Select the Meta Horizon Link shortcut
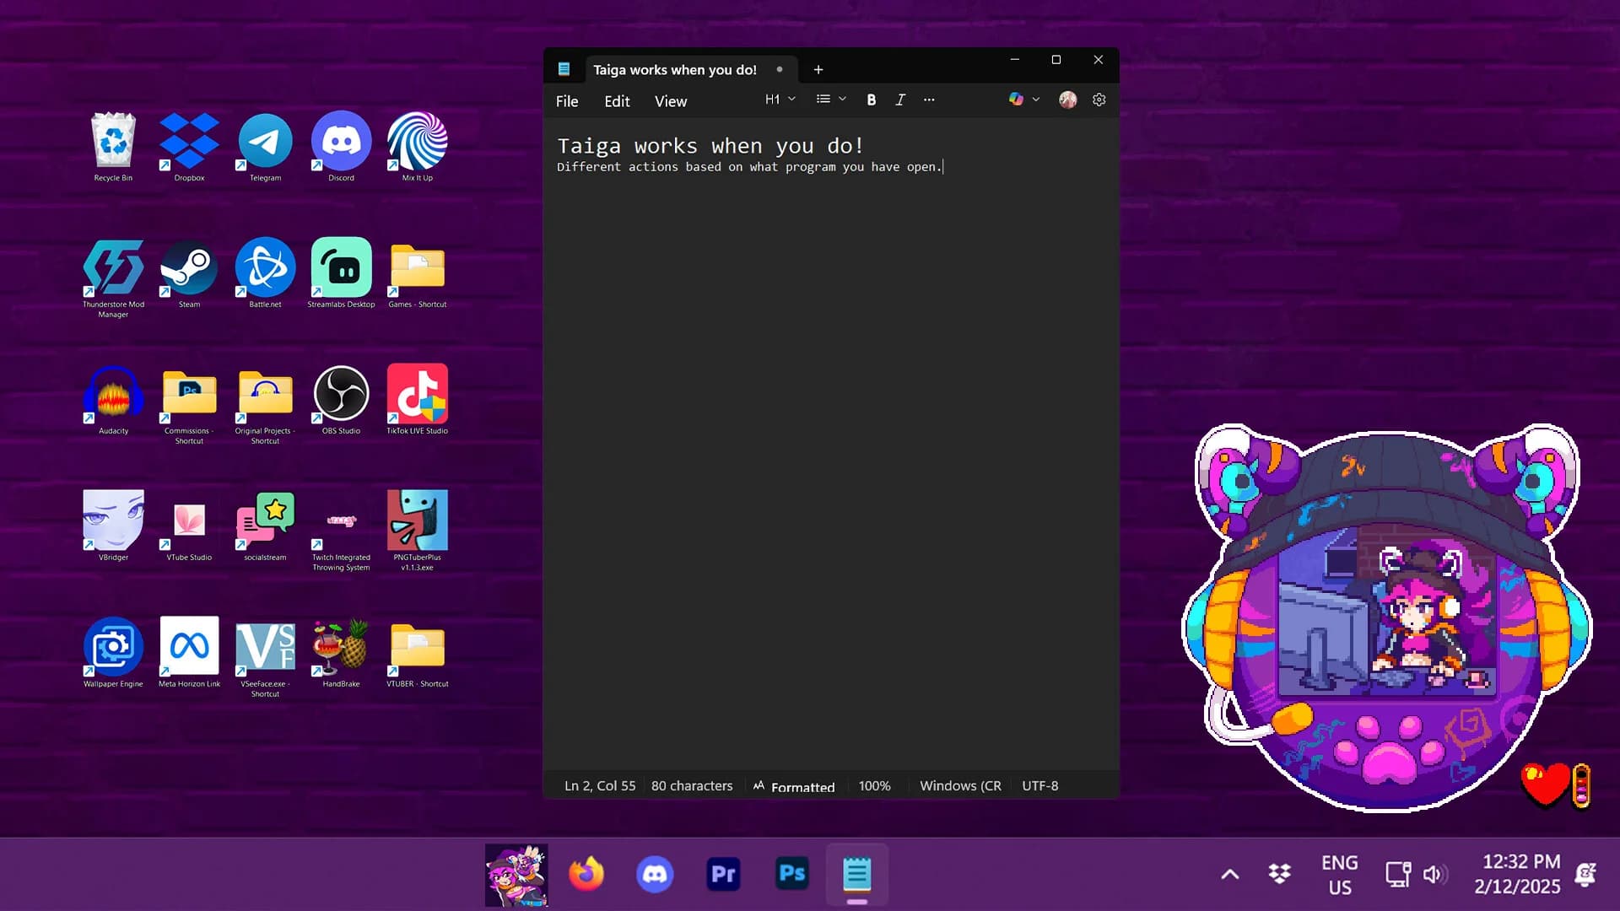Image resolution: width=1620 pixels, height=911 pixels. click(x=189, y=653)
